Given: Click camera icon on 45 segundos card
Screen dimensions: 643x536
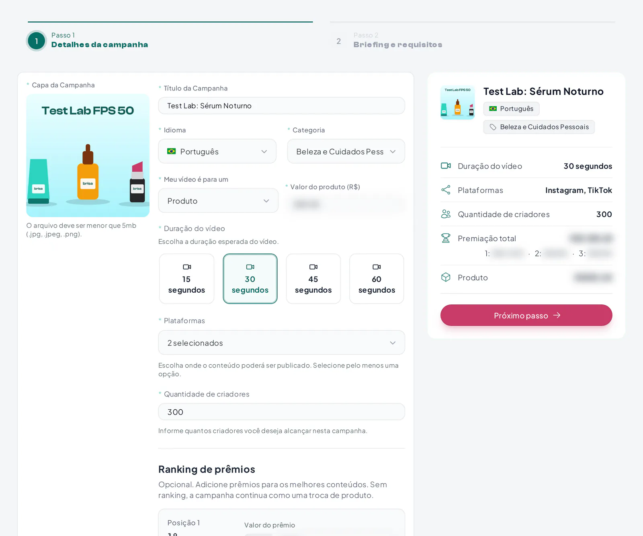Looking at the screenshot, I should point(313,267).
